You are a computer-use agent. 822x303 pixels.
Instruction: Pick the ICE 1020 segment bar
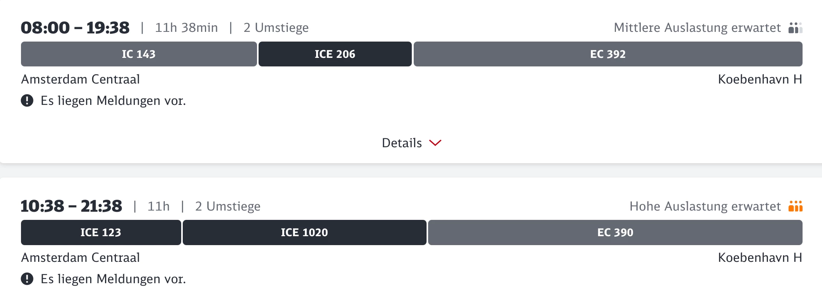[304, 232]
